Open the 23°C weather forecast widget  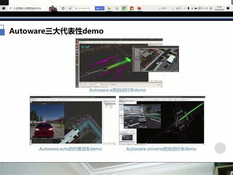click(176, 8)
